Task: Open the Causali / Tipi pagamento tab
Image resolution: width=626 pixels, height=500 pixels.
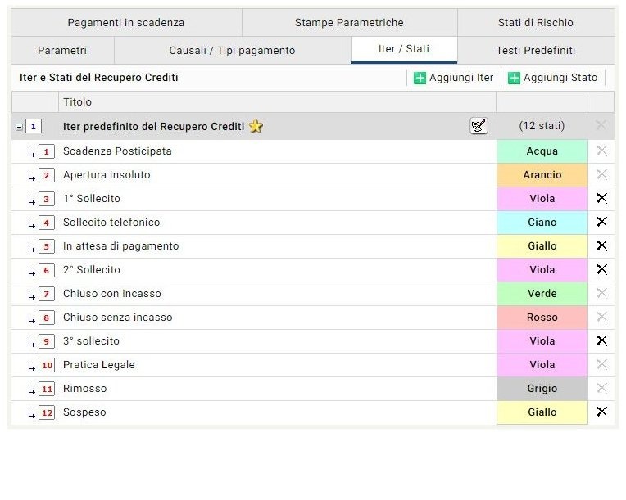Action: pyautogui.click(x=232, y=50)
